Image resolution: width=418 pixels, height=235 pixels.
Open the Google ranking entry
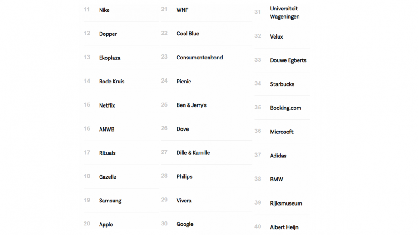coord(185,225)
